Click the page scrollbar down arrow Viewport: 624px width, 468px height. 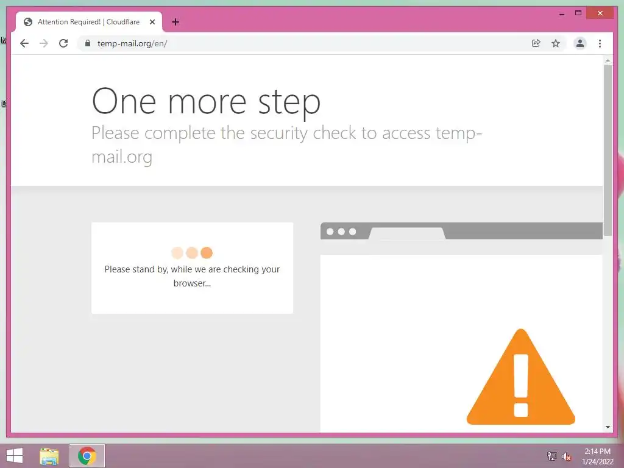click(608, 427)
